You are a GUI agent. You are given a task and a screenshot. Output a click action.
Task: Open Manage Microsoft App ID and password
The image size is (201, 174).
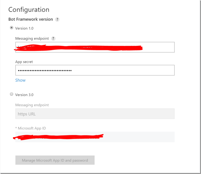tap(55, 160)
